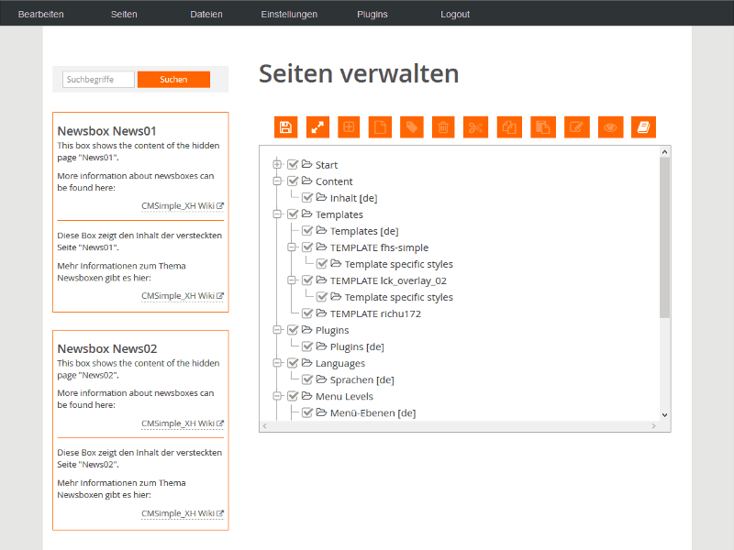Click the trash delete page icon

443,127
